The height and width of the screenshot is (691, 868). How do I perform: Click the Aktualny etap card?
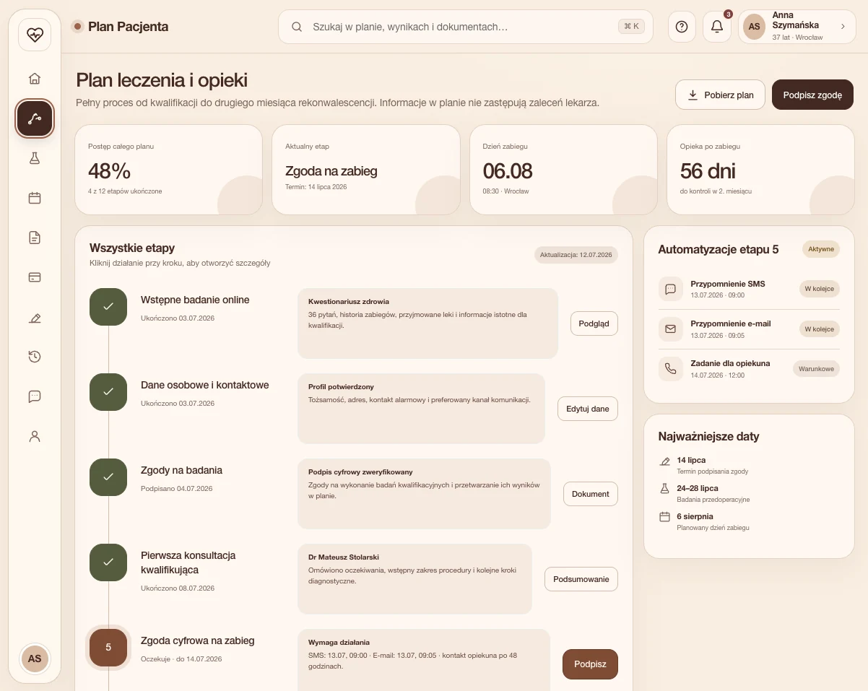366,170
